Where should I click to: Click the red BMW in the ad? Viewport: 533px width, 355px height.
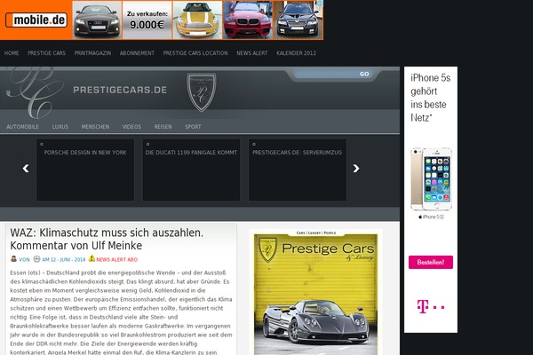coord(248,20)
